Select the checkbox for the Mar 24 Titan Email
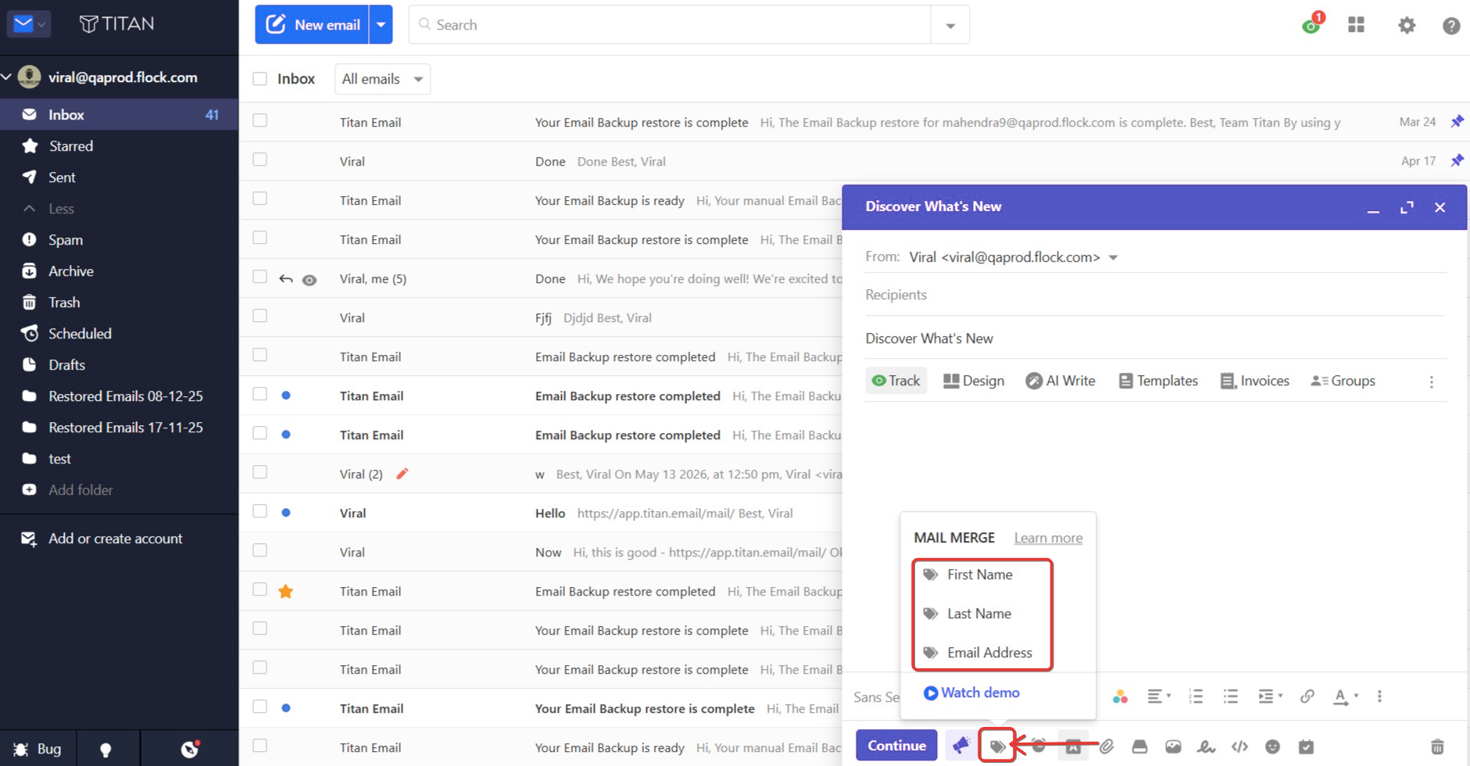The width and height of the screenshot is (1470, 766). (x=260, y=120)
